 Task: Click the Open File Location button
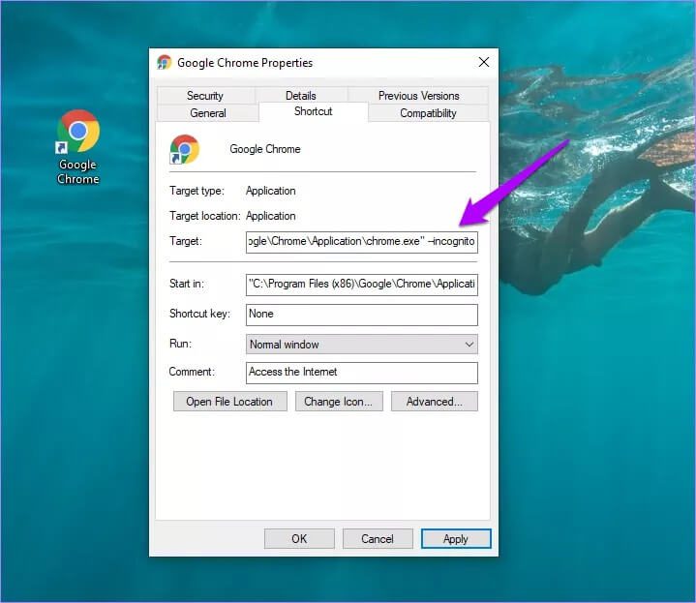[230, 402]
